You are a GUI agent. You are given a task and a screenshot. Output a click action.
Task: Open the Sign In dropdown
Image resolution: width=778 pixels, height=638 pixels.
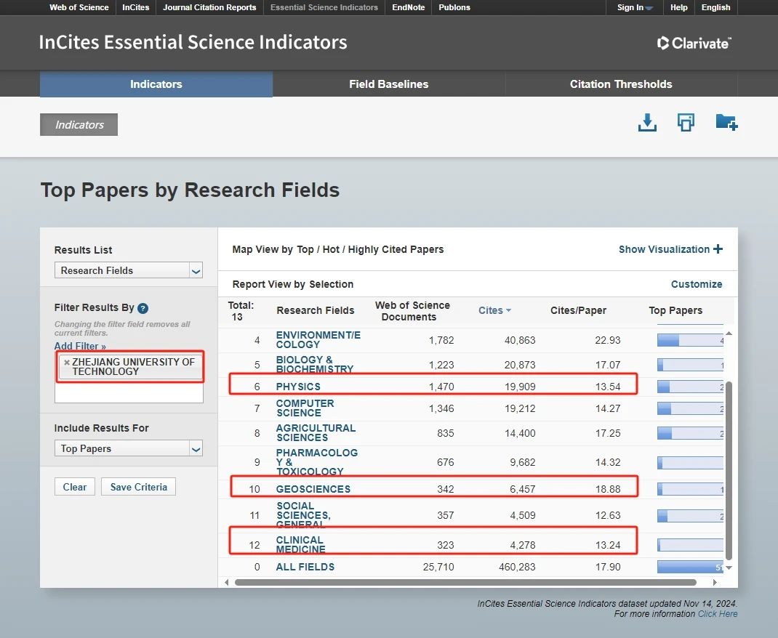(635, 7)
